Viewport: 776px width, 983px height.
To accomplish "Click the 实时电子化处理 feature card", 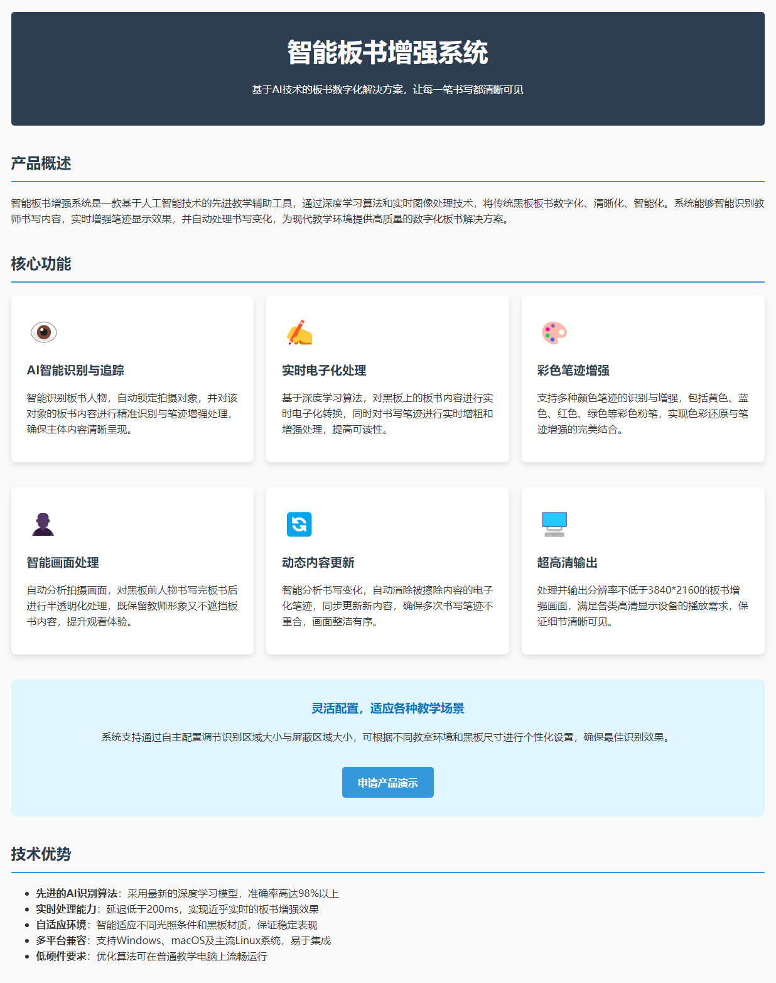I will click(x=387, y=378).
